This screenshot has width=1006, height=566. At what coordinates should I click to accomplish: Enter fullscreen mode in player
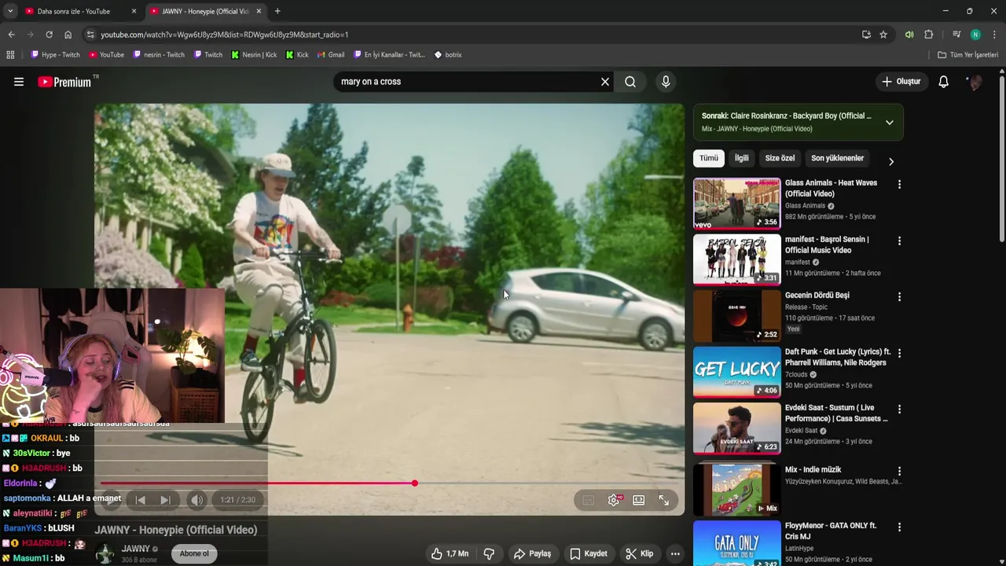point(664,500)
